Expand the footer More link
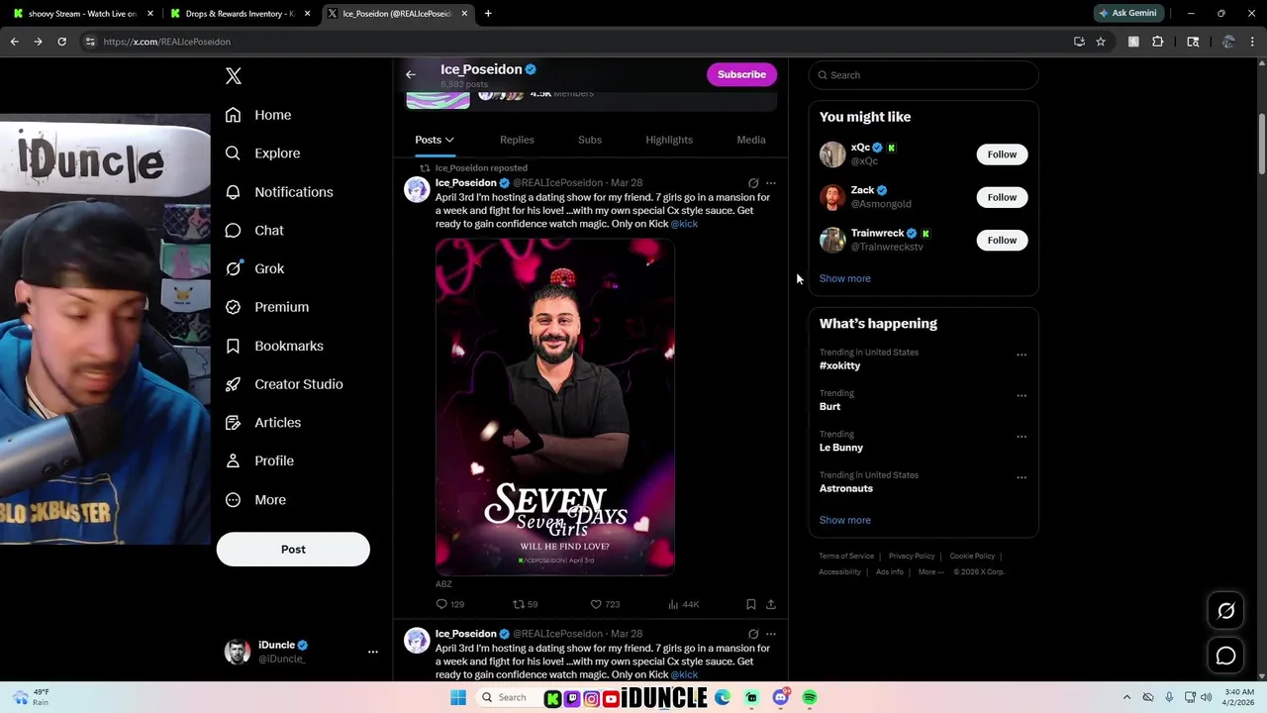This screenshot has width=1267, height=713. point(930,571)
